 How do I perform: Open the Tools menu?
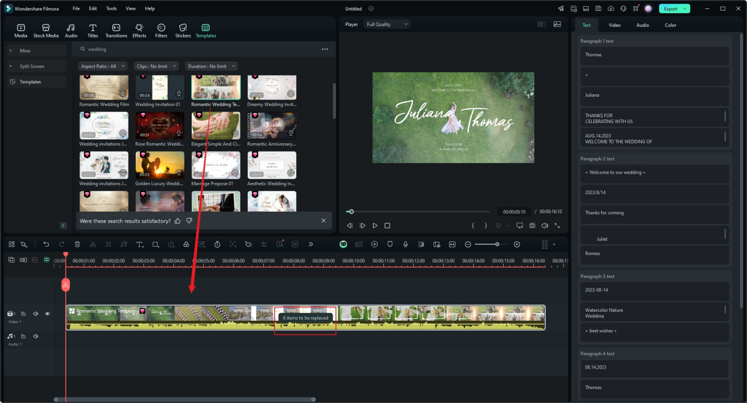pos(111,9)
